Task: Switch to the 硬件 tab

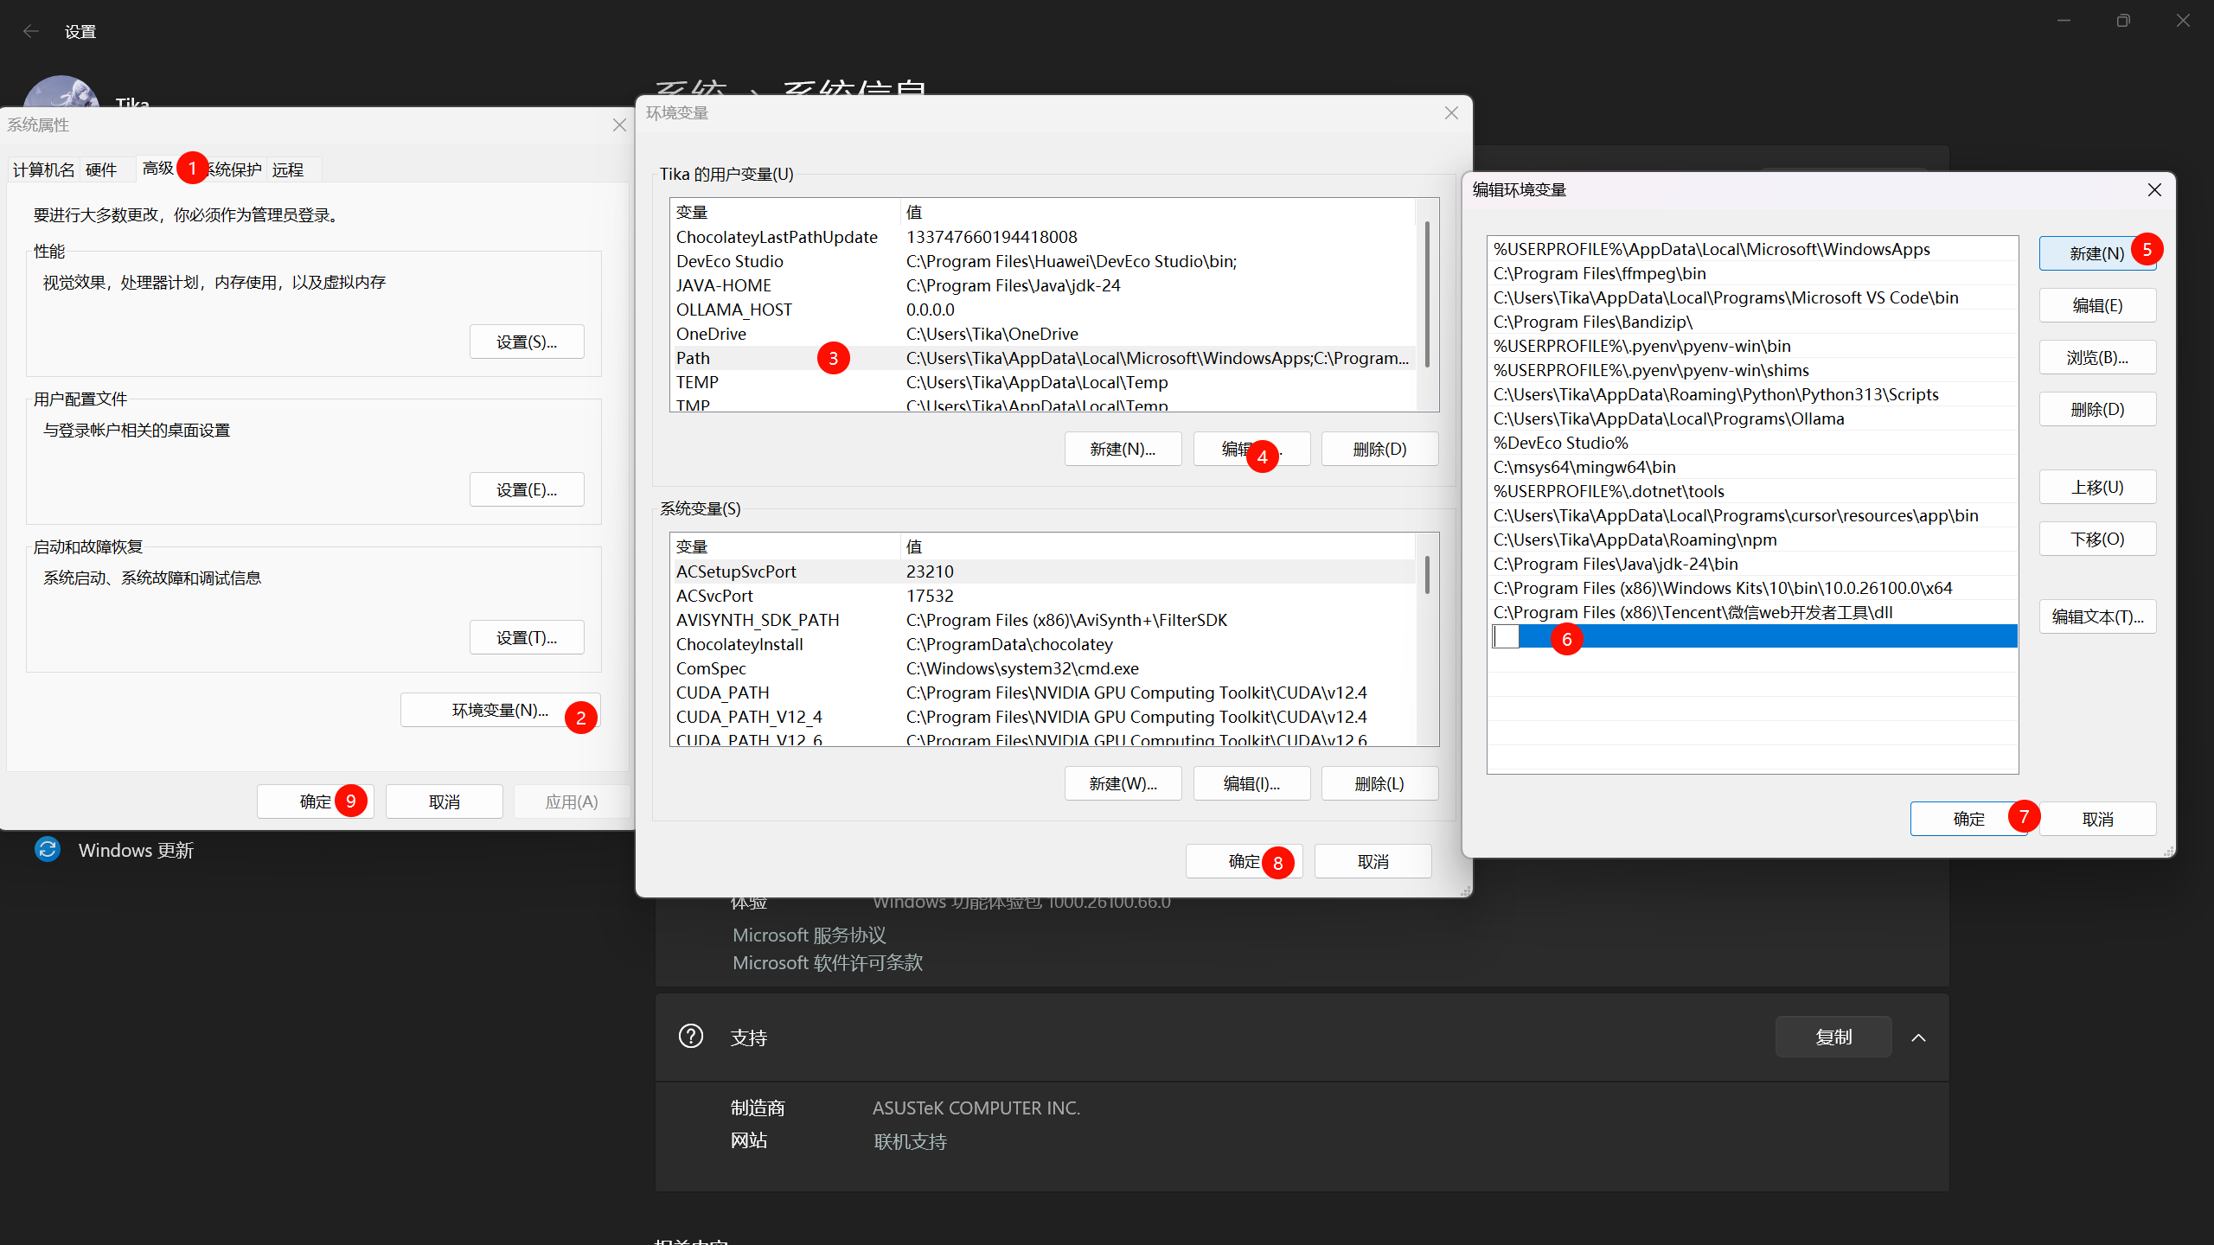Action: [x=101, y=169]
